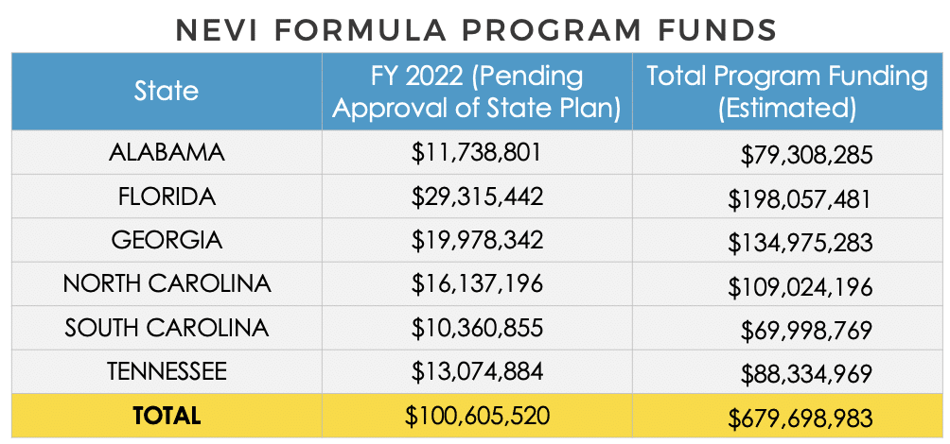
Task: Click North Carolina's FY 2022 amount $16,137,196
Action: (477, 283)
